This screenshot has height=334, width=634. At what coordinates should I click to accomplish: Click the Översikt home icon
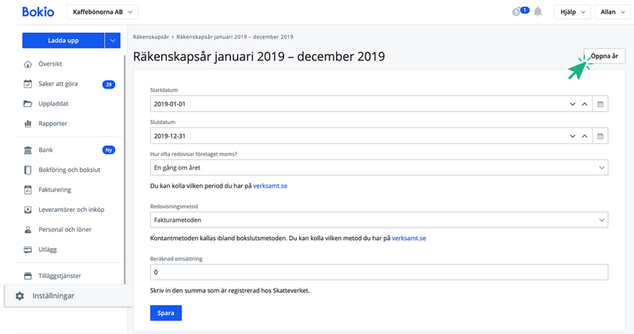click(28, 64)
